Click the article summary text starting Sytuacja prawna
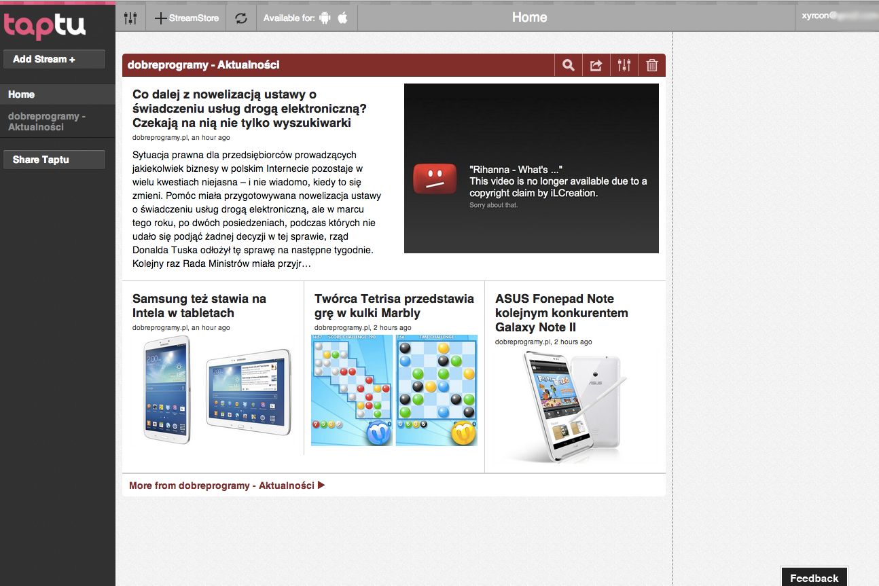879x586 pixels. [x=257, y=209]
